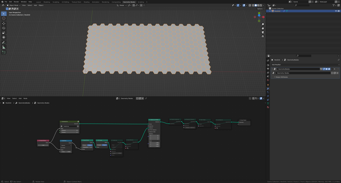
Task: Activate the Rotate tool
Action: coord(4,28)
